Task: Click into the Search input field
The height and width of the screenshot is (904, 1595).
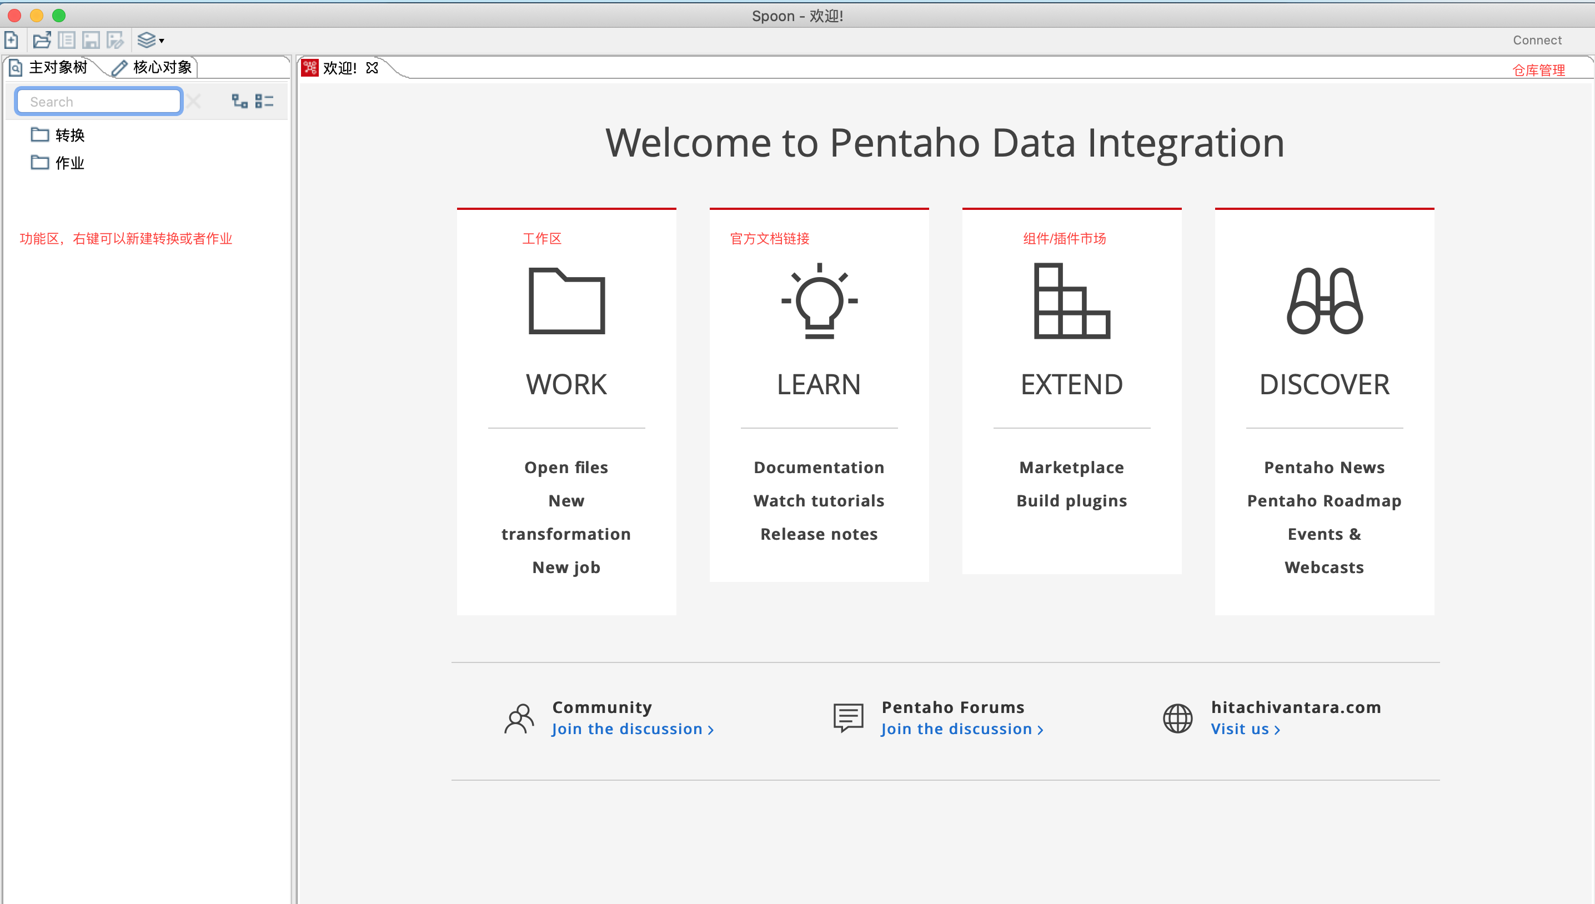Action: click(x=99, y=101)
